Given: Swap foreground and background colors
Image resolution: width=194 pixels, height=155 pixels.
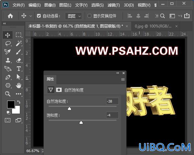Looking at the screenshot, I should tap(19, 102).
